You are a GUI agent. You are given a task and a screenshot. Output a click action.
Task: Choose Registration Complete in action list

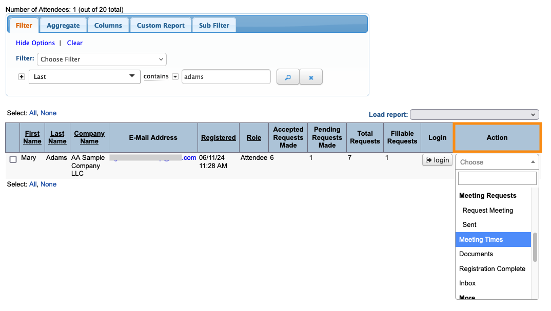[x=493, y=268]
